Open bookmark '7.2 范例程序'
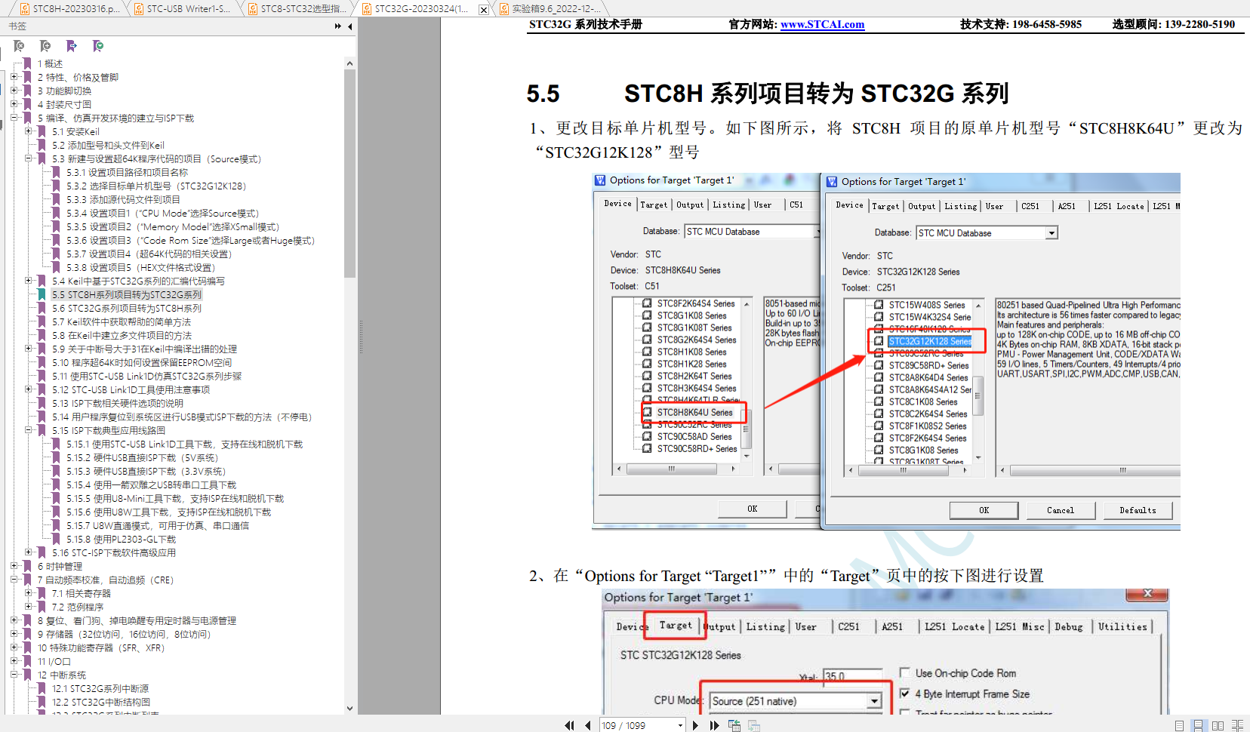Viewport: 1250px width, 732px height. (x=78, y=607)
